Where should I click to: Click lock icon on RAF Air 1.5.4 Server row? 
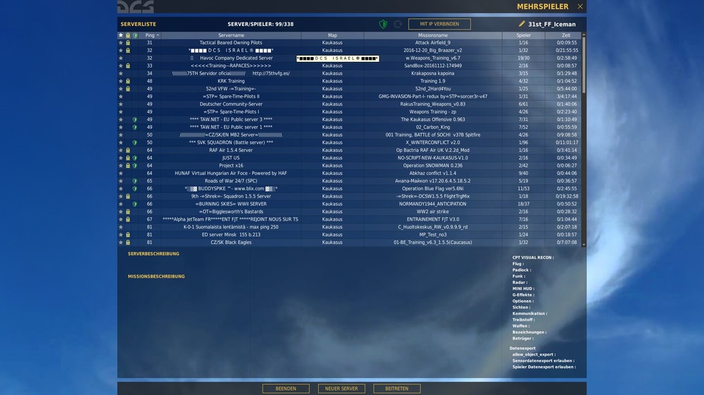point(127,150)
